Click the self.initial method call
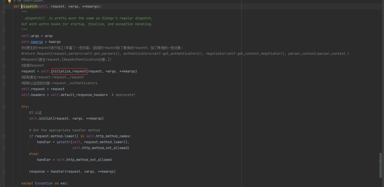The width and height of the screenshot is (384, 187). [46, 118]
